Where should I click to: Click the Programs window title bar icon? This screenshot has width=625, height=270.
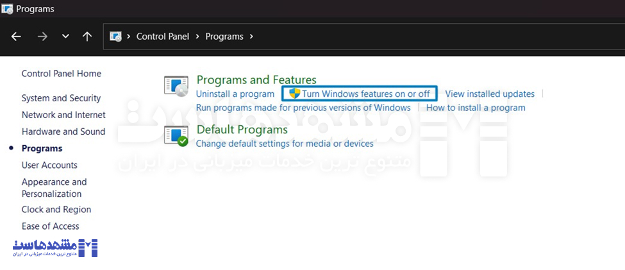[x=7, y=8]
